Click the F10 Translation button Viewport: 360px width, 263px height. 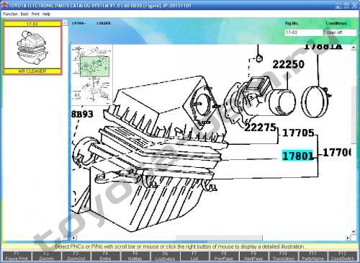pos(283,257)
